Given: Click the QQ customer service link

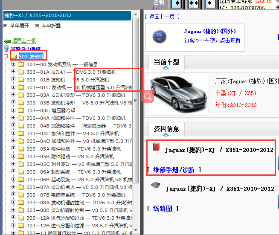Looking at the screenshot, I should pyautogui.click(x=264, y=2).
